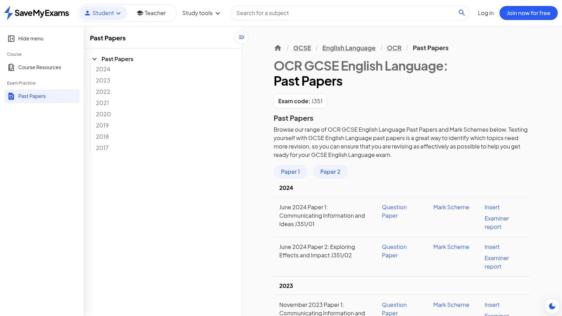The image size is (562, 316).
Task: Open November 2023 Paper 1 Insert
Action: [492, 305]
